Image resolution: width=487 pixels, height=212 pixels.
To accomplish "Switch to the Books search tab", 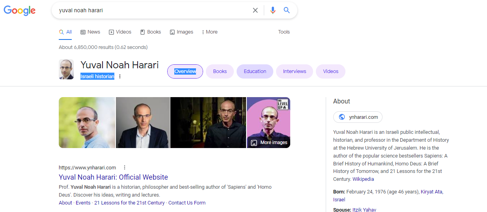I will coord(151,32).
